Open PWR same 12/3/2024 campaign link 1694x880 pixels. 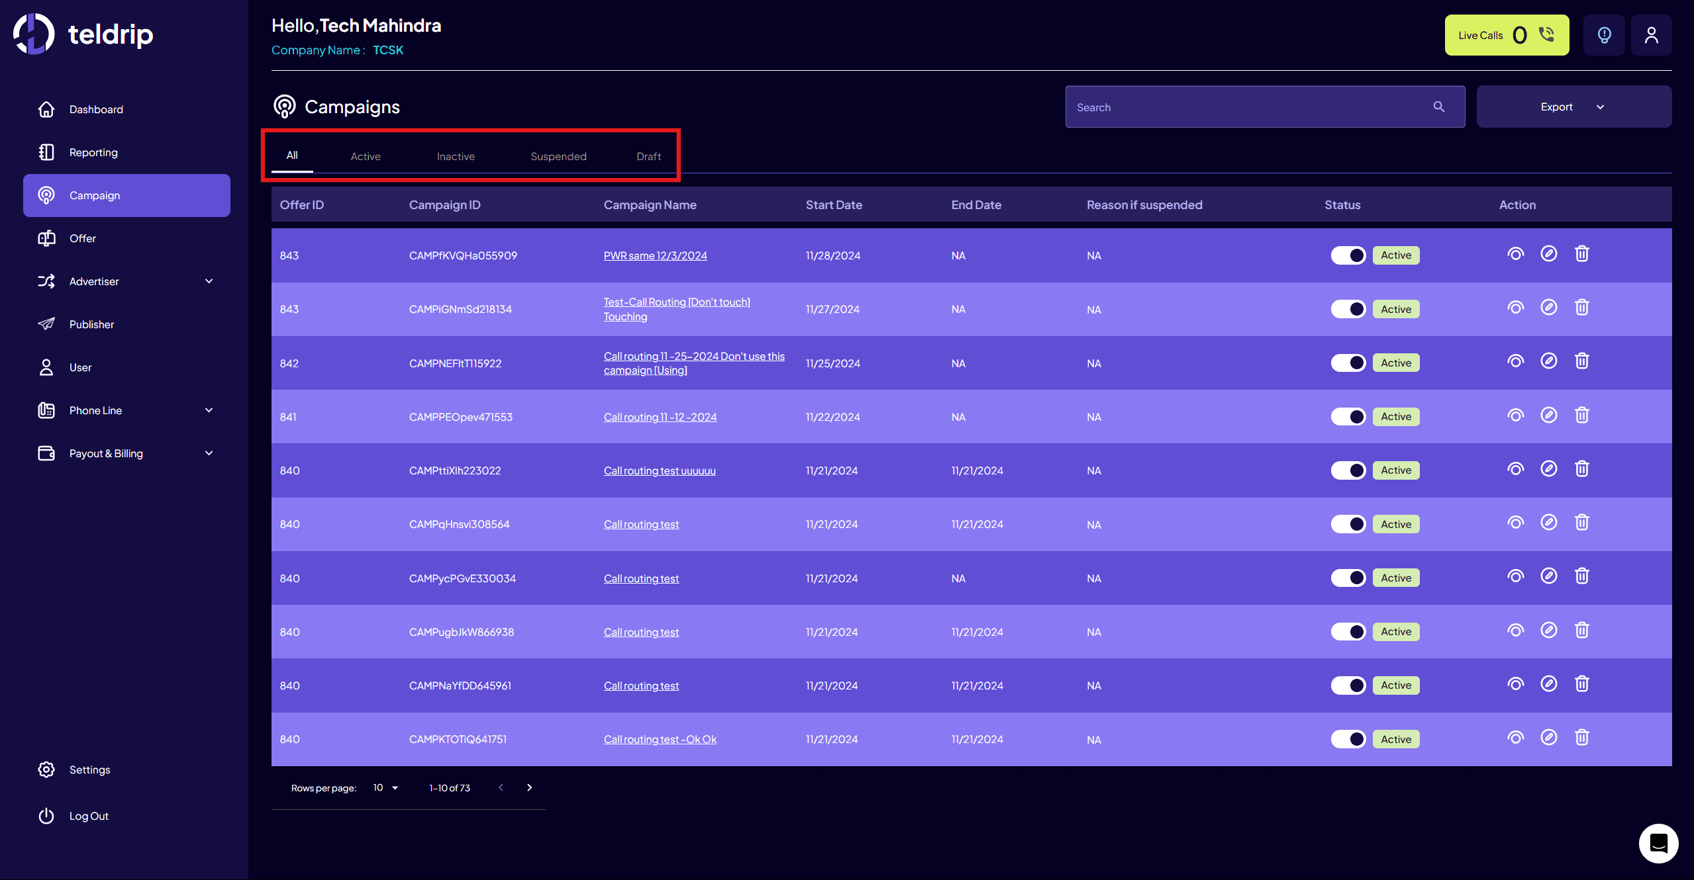[x=655, y=255]
